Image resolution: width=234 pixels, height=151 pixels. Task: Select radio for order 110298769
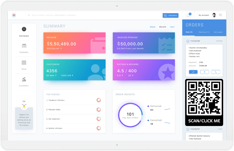point(188,41)
